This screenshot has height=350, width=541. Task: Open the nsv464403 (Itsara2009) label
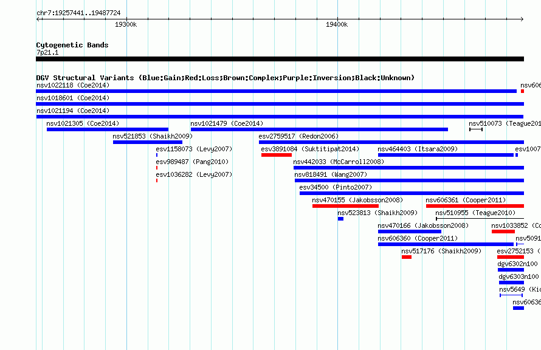pyautogui.click(x=418, y=149)
